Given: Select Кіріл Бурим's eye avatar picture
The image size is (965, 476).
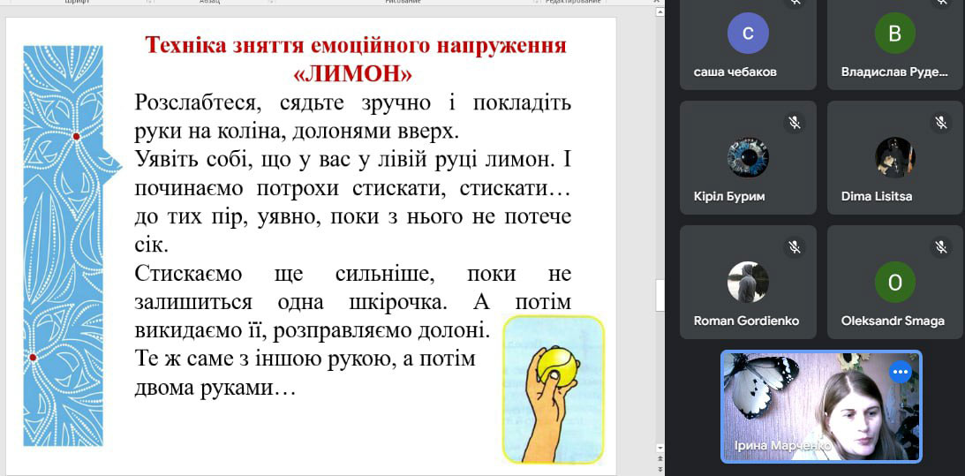Looking at the screenshot, I should (x=748, y=158).
